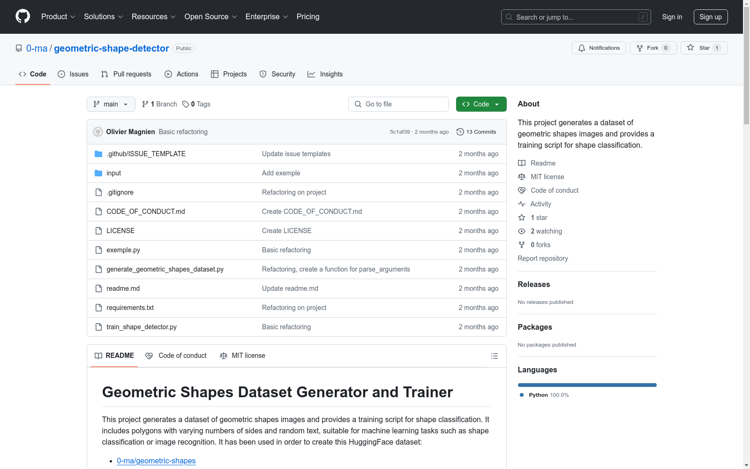Expand the Product menu
The height and width of the screenshot is (469, 750).
(x=58, y=17)
